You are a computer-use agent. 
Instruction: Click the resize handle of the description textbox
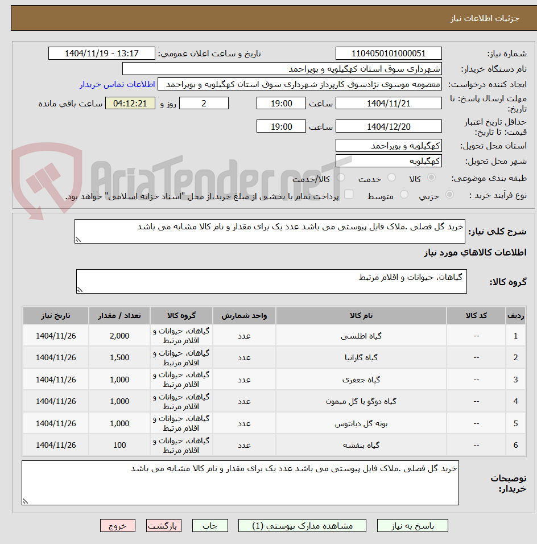pos(79,240)
